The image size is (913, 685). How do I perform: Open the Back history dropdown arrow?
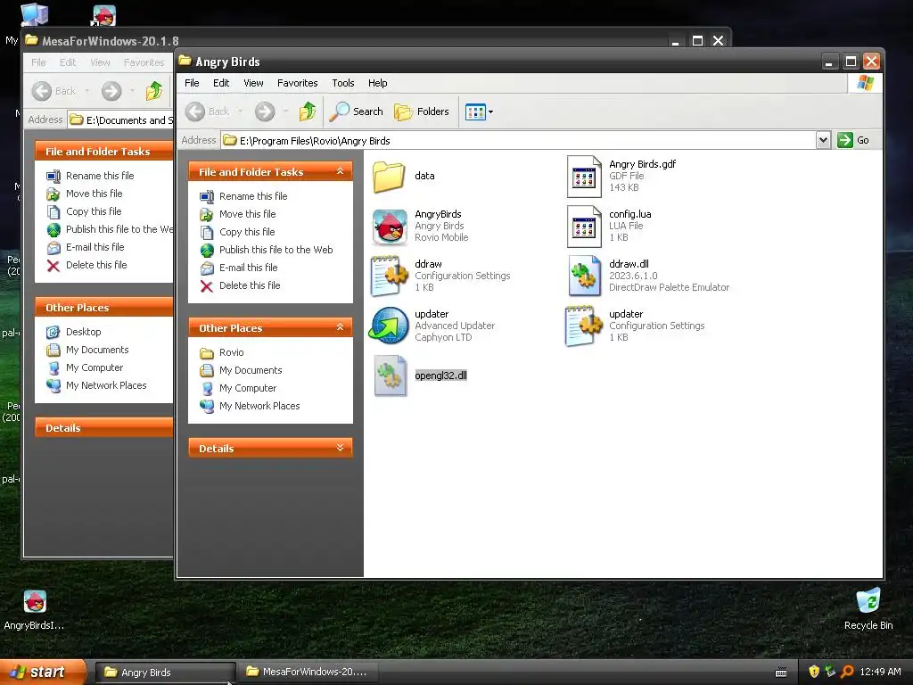click(240, 111)
